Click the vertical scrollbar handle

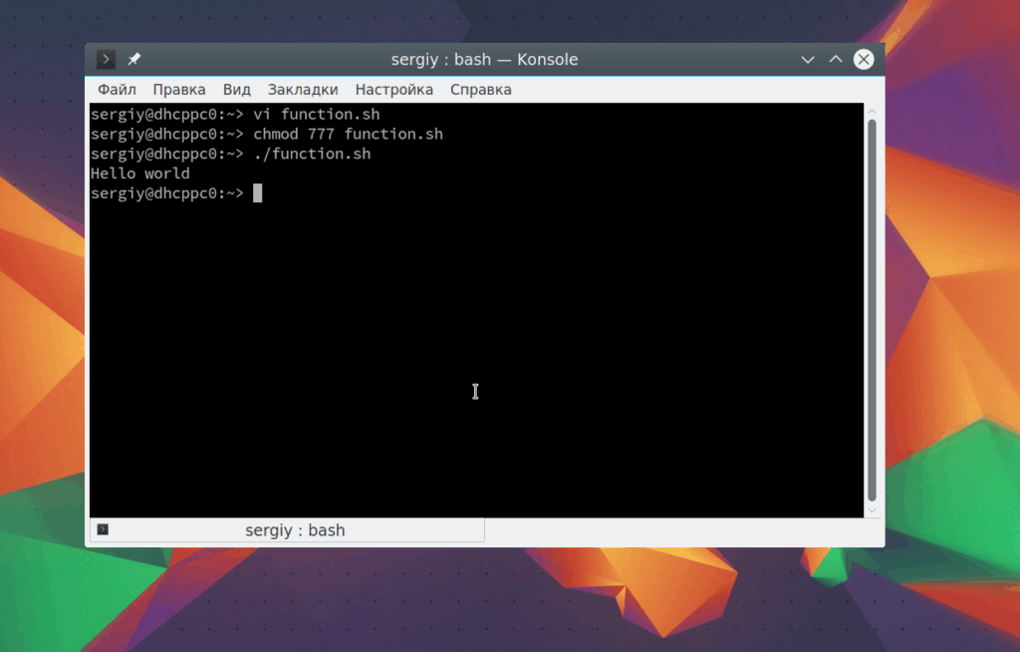click(x=872, y=310)
